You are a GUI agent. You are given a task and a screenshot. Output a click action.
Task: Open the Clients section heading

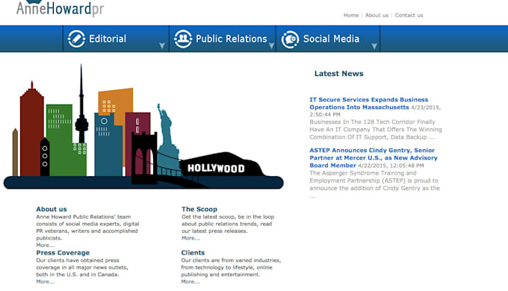[193, 253]
